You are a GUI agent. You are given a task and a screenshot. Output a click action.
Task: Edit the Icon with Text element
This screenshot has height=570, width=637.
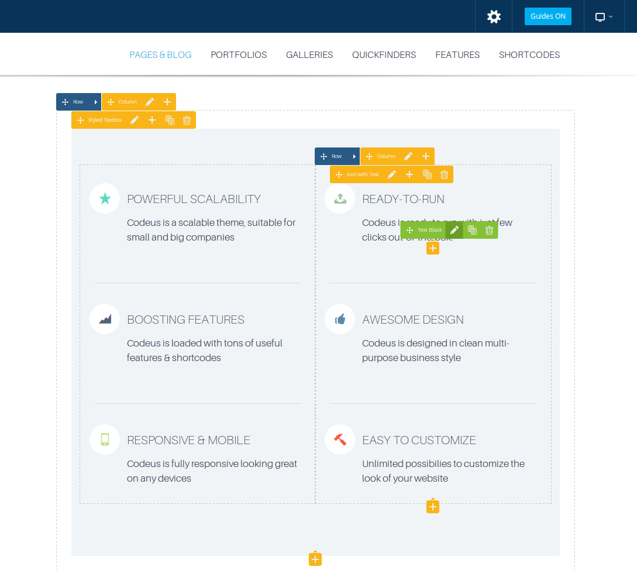(x=392, y=174)
